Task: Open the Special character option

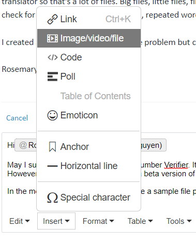Action: click(x=89, y=197)
